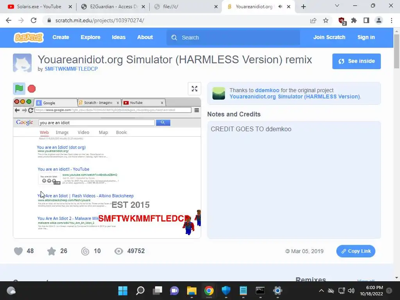
Task: Click the browser forward arrow
Action: [x=21, y=20]
